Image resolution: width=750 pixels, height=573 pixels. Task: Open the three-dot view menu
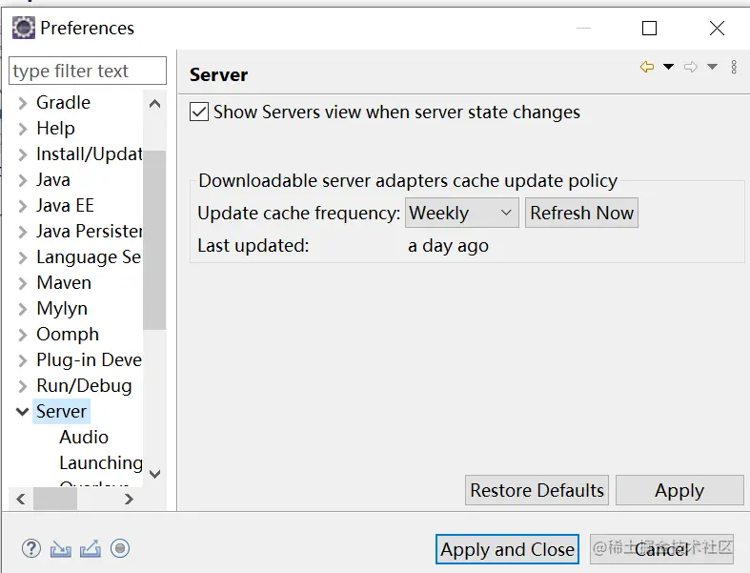click(x=734, y=67)
